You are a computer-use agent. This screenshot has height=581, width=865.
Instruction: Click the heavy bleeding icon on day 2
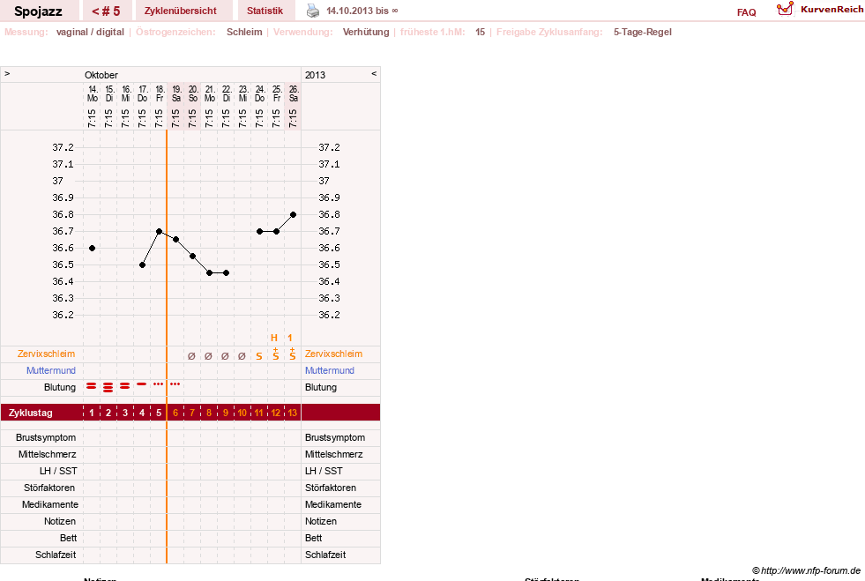108,387
